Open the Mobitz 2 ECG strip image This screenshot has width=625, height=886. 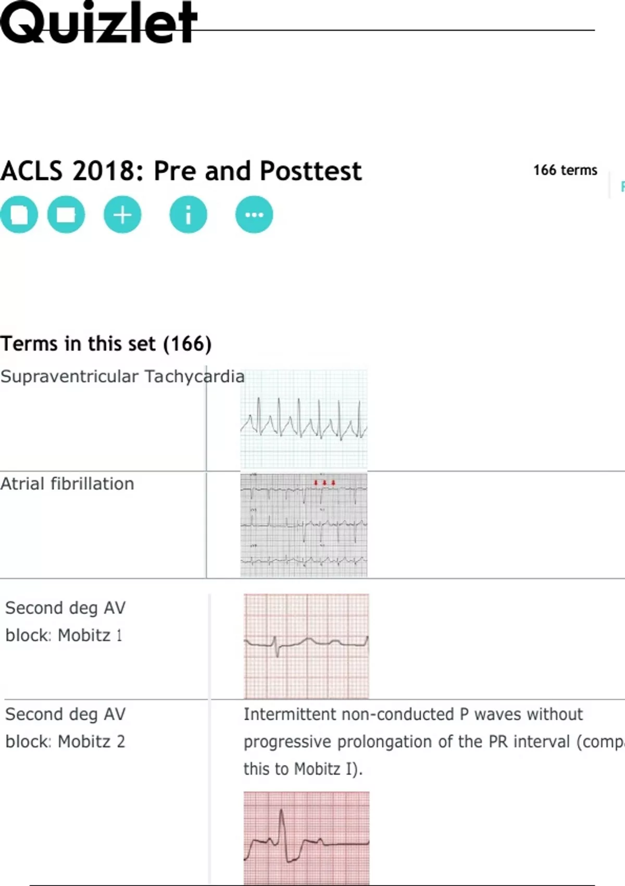click(306, 838)
